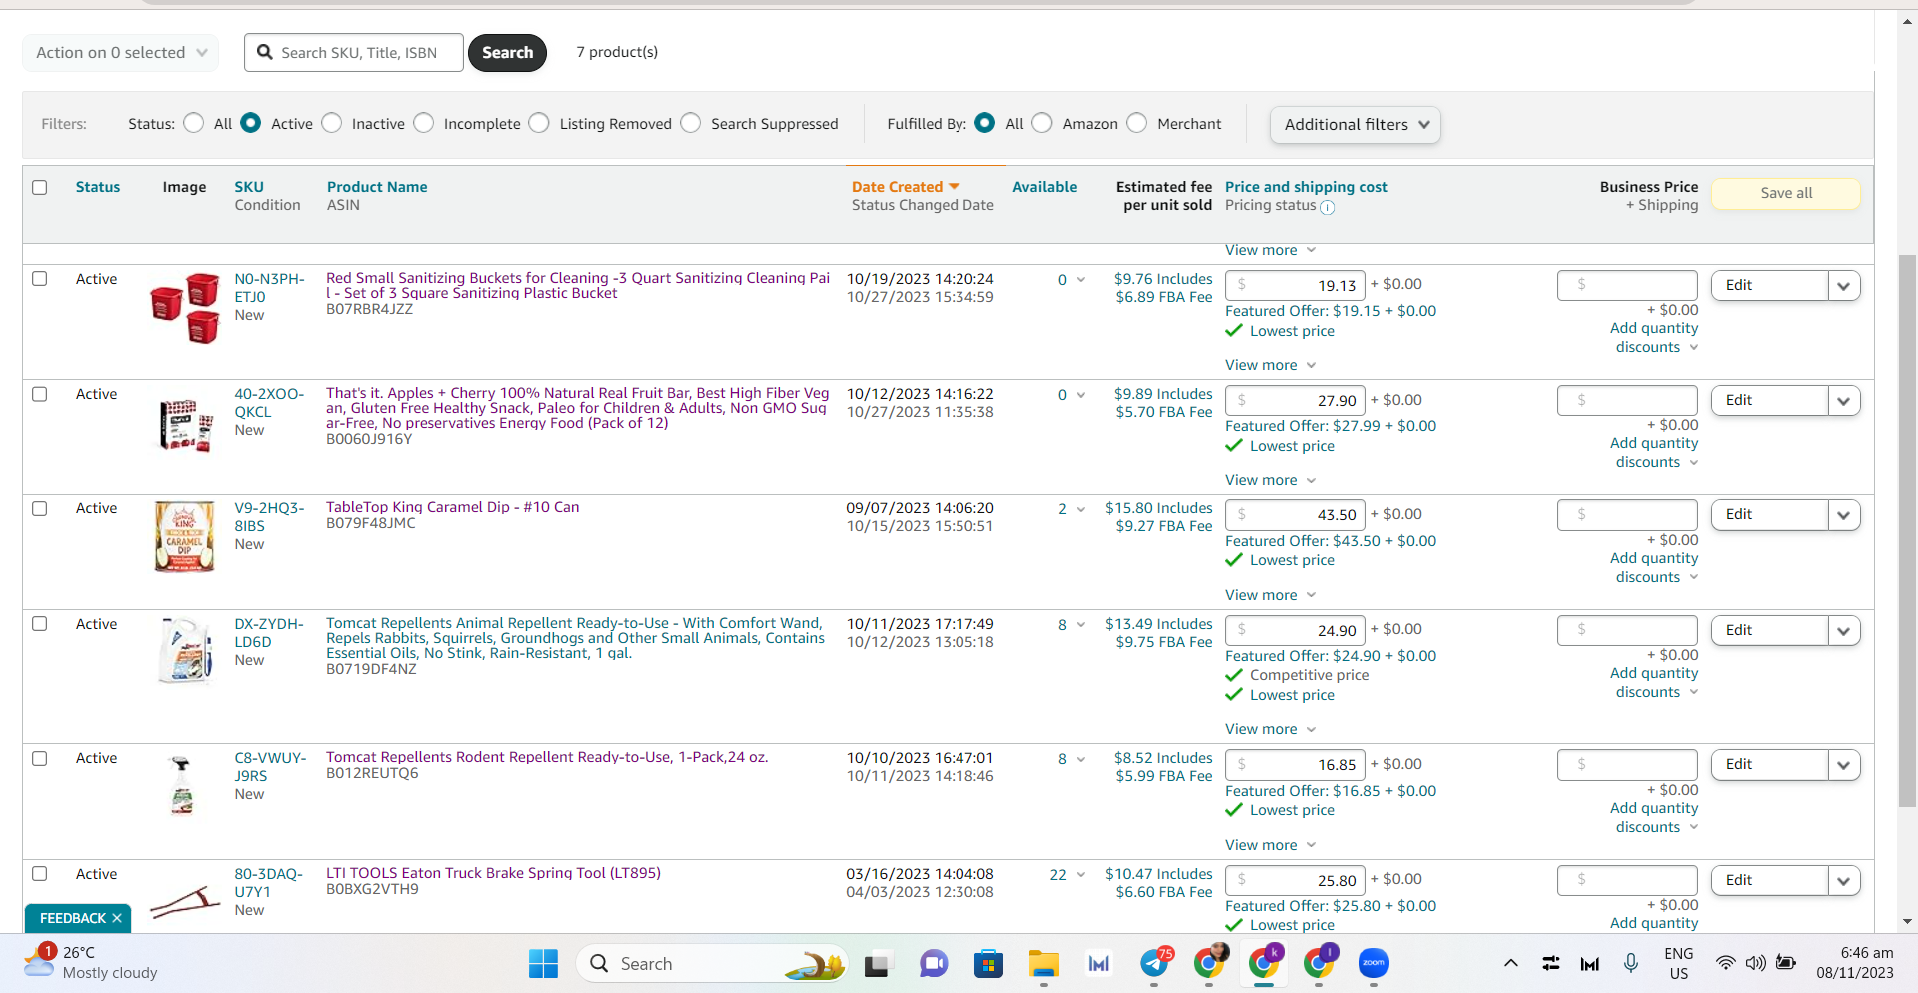Viewport: 1918px width, 993px height.
Task: Expand Add quantity discounts for the $24.90 Animal Repellent row
Action: click(1654, 683)
